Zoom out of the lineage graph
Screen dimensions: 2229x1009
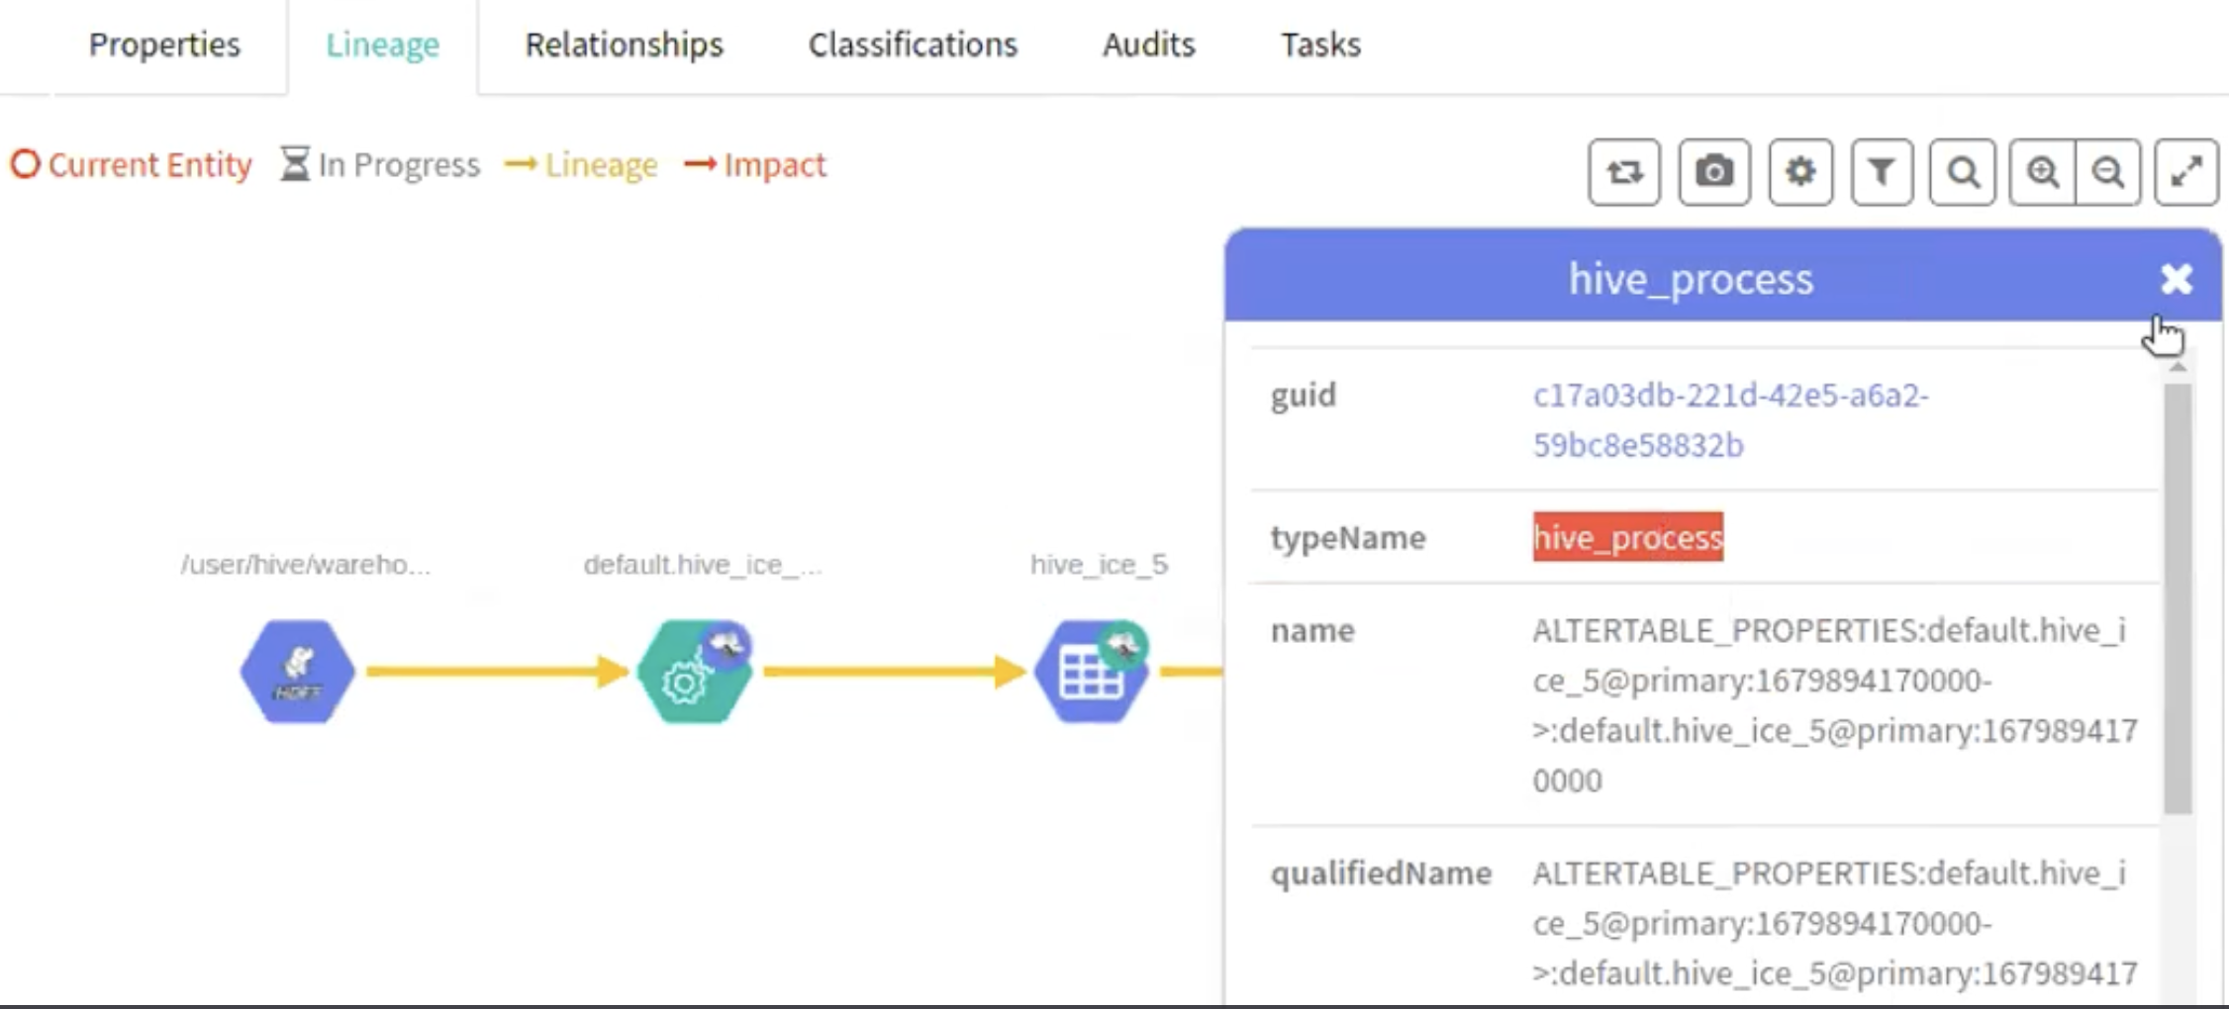pyautogui.click(x=2108, y=172)
